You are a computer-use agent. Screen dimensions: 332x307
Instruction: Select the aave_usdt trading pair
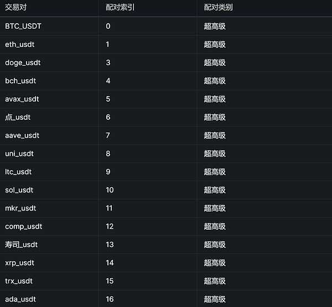pyautogui.click(x=22, y=135)
